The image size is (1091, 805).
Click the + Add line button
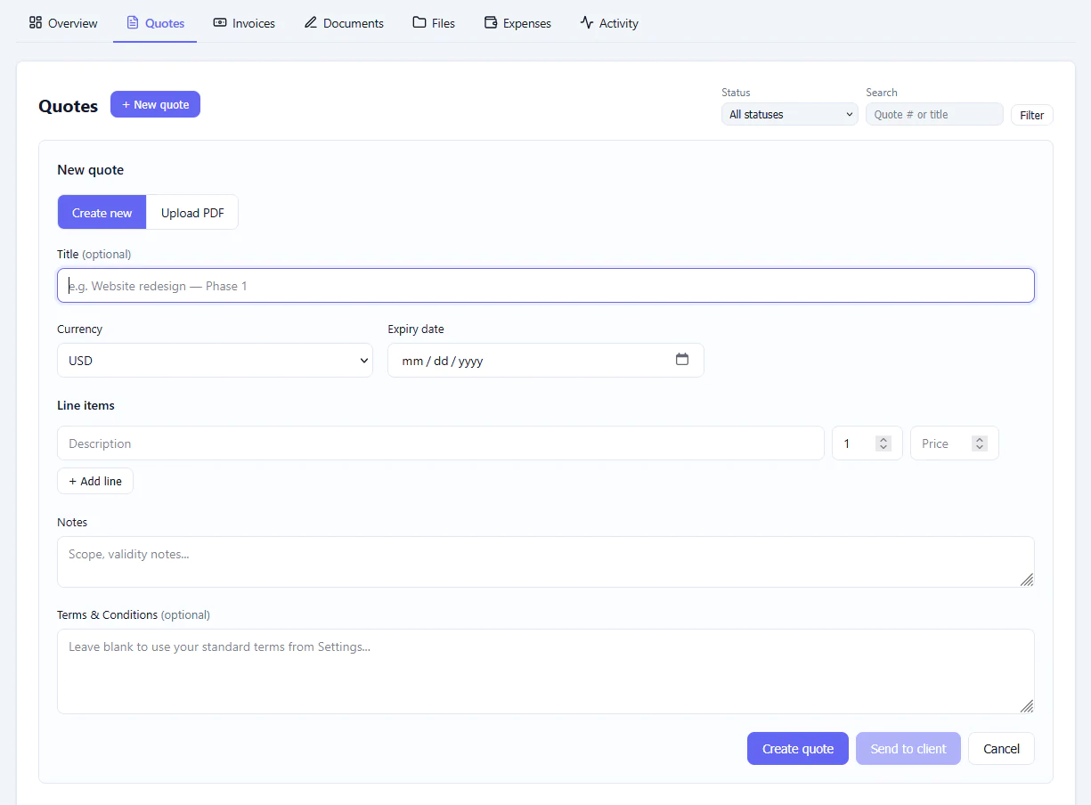point(95,481)
